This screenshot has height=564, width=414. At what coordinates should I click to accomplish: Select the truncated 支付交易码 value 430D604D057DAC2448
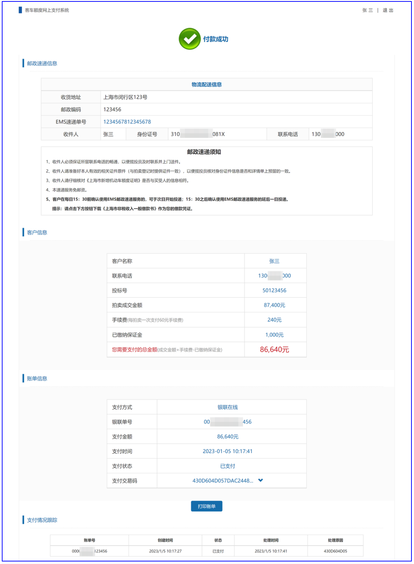click(x=223, y=481)
